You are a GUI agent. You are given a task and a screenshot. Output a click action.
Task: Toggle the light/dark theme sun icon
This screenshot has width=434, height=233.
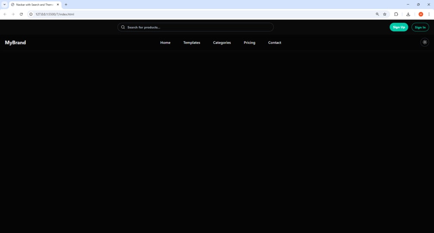pyautogui.click(x=424, y=42)
